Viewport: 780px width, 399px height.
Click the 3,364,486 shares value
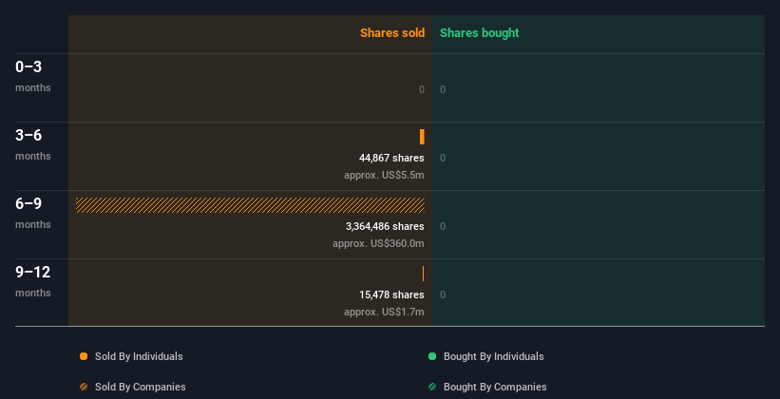click(x=385, y=226)
